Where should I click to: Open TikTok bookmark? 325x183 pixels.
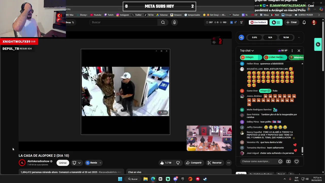[149, 15]
